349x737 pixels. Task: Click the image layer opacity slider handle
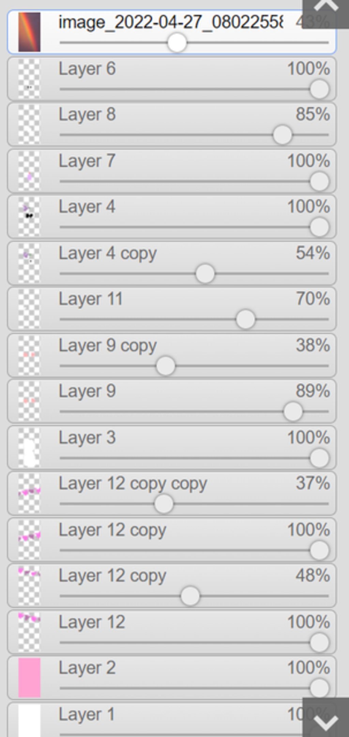tap(177, 43)
